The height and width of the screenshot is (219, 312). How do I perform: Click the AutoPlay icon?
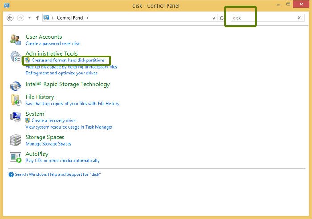point(16,157)
